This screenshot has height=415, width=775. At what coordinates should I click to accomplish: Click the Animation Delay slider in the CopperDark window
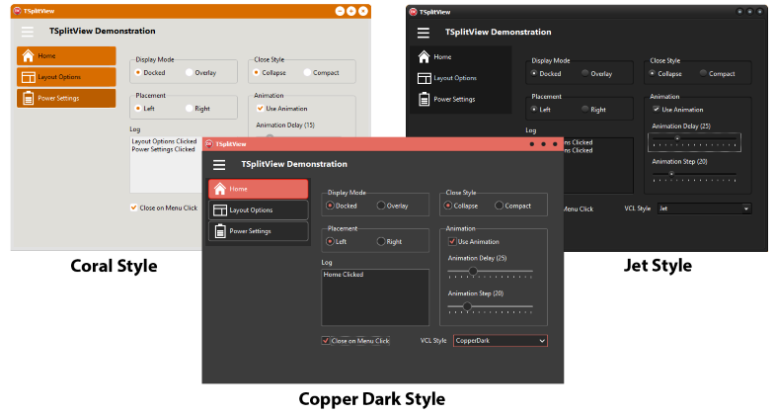[491, 270]
